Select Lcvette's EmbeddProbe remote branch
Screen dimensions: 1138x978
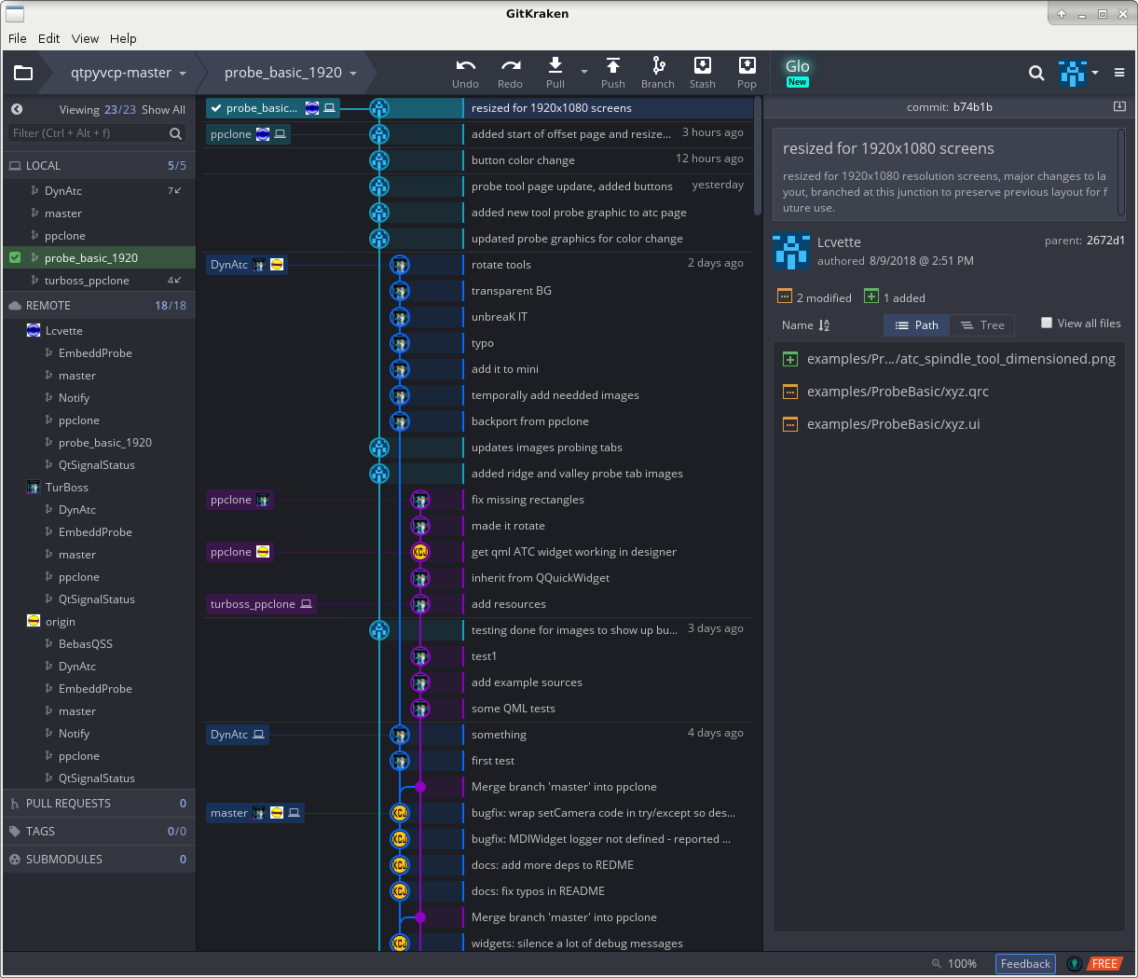pos(98,353)
